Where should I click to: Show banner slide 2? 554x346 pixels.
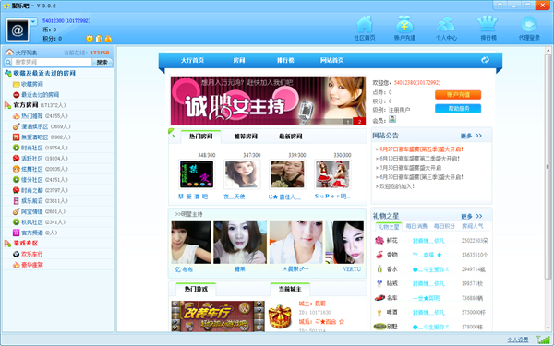[x=359, y=121]
